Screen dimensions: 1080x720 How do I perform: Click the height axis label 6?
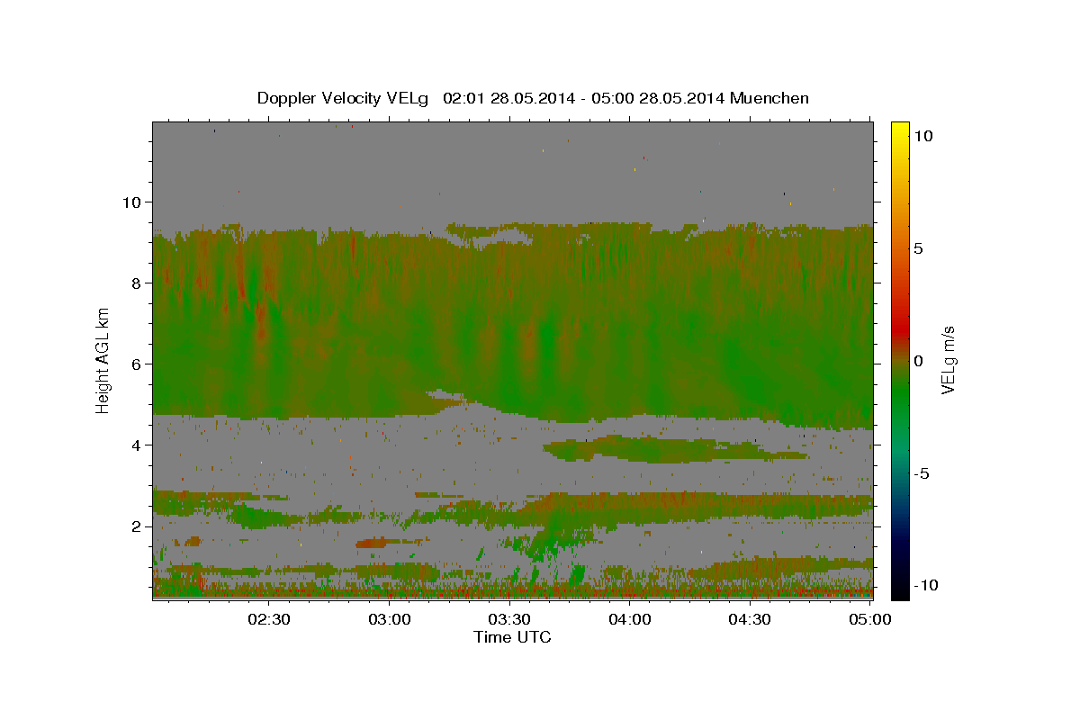[x=136, y=364]
